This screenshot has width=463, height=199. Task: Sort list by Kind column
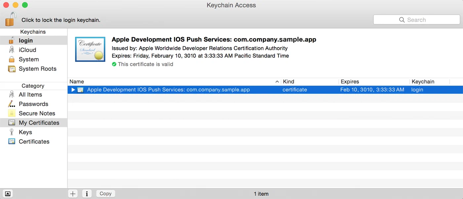point(309,82)
